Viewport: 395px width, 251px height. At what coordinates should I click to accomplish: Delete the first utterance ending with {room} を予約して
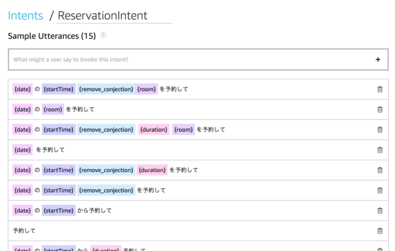[380, 89]
